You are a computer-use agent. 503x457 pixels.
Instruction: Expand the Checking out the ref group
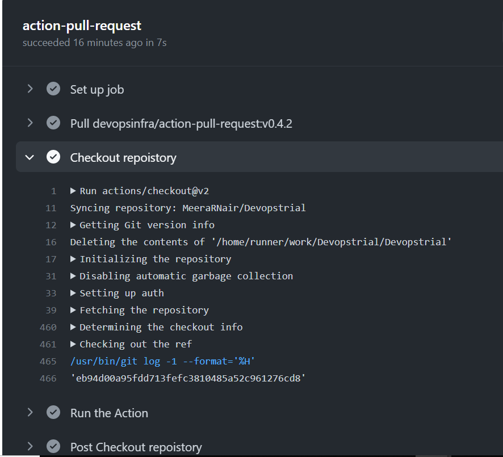[x=73, y=344]
